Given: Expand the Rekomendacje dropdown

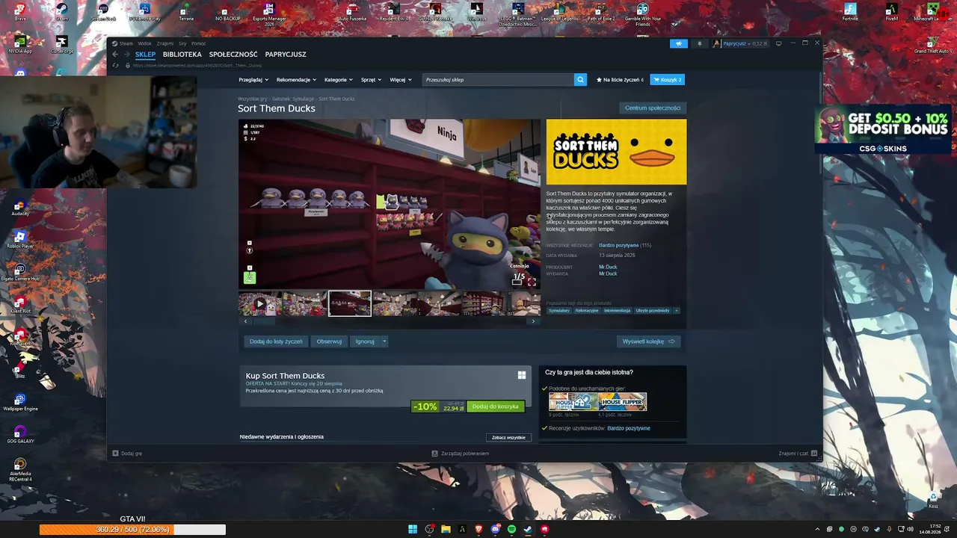Looking at the screenshot, I should (x=296, y=79).
